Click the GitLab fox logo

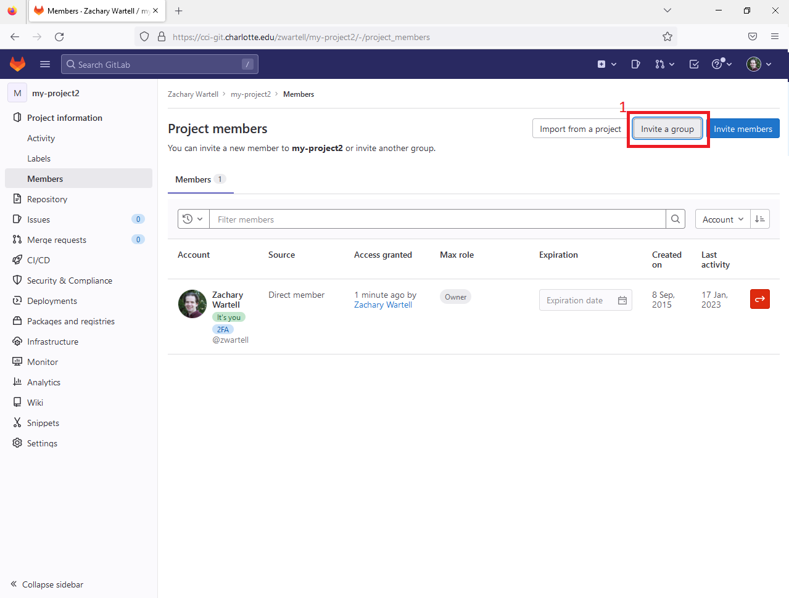click(17, 64)
